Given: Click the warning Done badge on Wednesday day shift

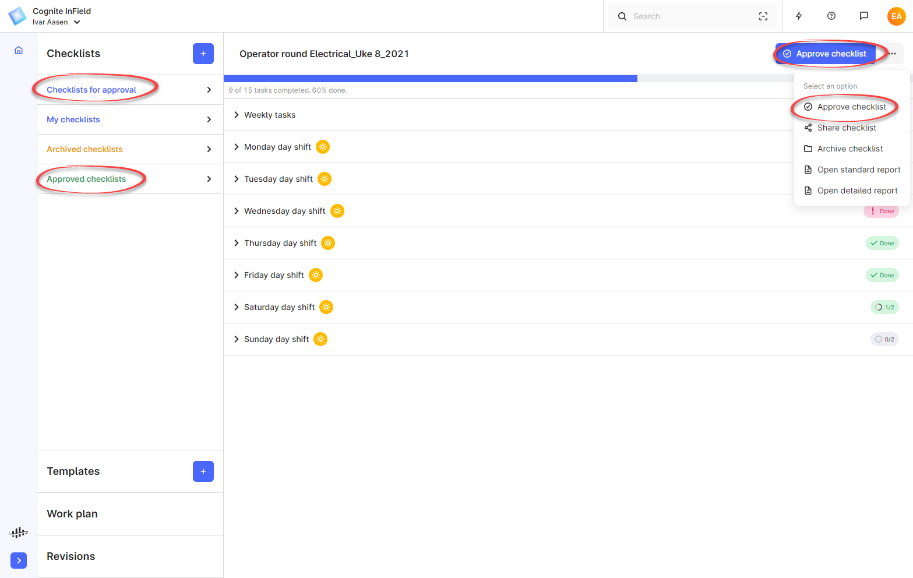Looking at the screenshot, I should click(881, 211).
